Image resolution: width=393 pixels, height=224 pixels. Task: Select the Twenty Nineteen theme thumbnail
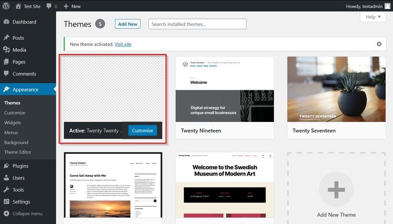[x=225, y=89]
